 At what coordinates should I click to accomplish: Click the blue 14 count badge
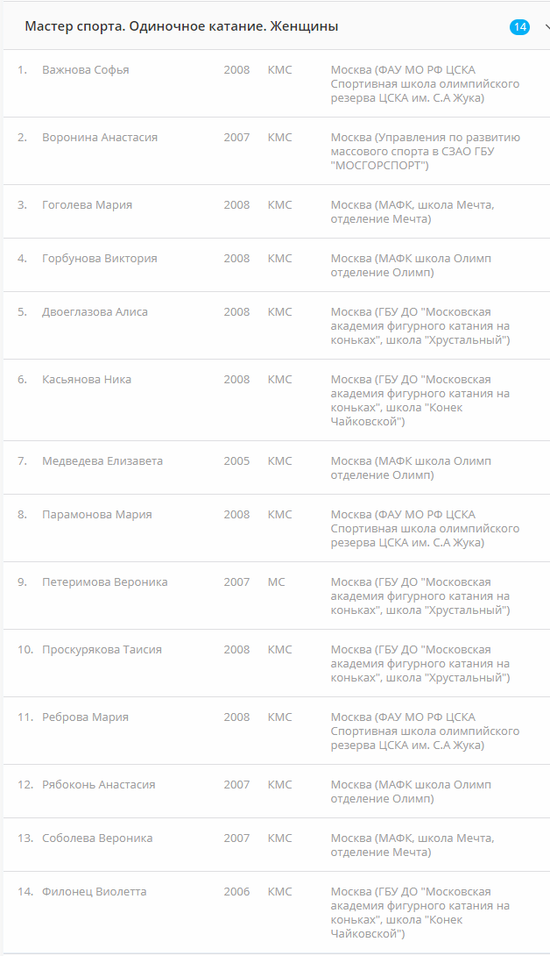pyautogui.click(x=519, y=27)
